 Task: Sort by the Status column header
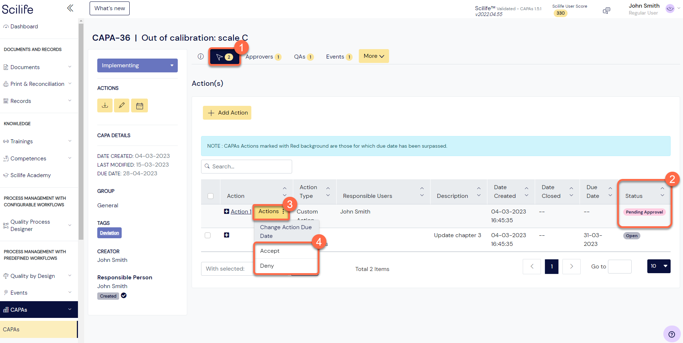(645, 192)
